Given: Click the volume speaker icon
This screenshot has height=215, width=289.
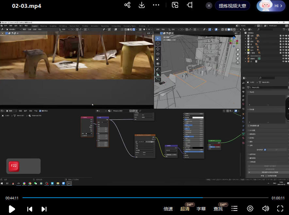Looking at the screenshot, I should click(x=265, y=209).
